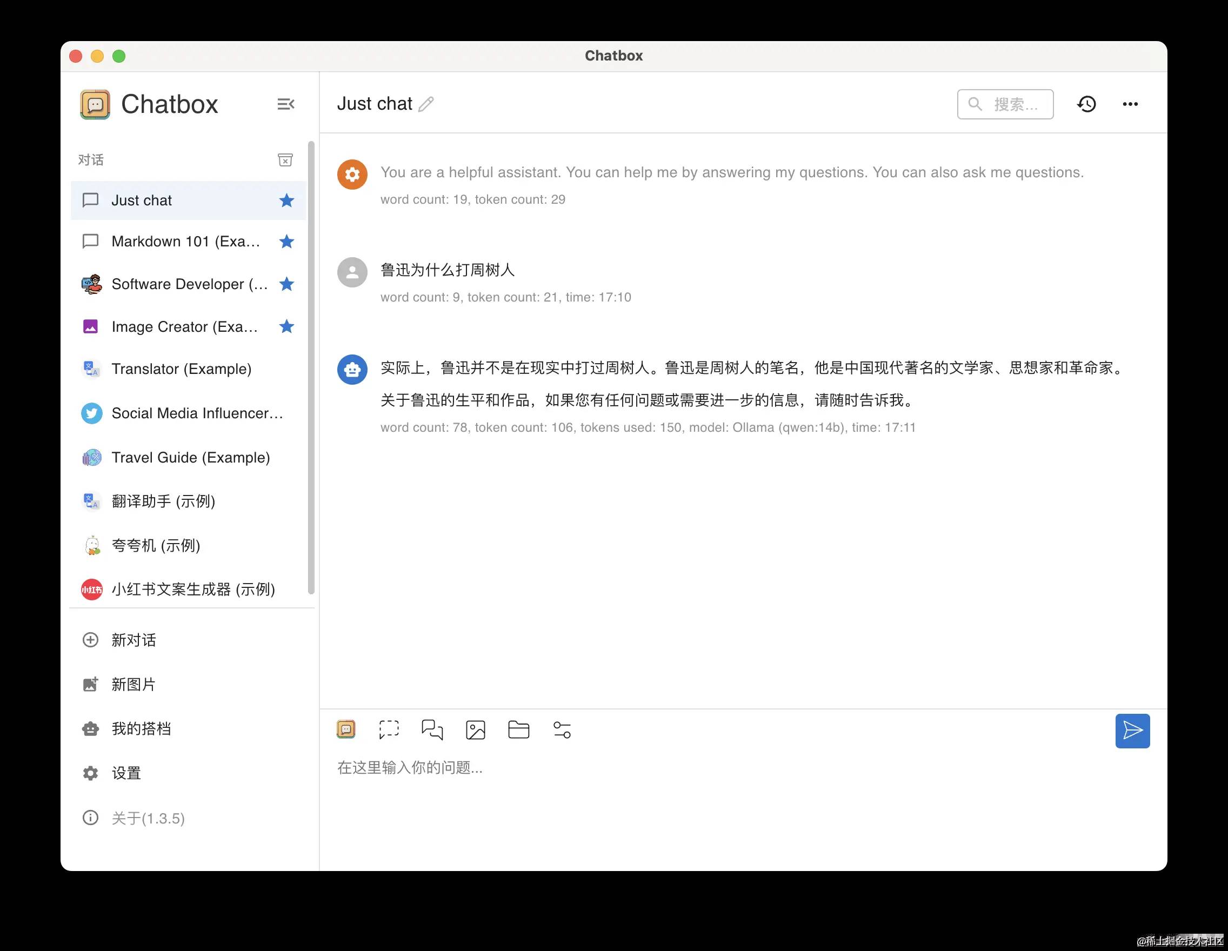Click the assistant reply starting with 实际上
1228x951 pixels.
tap(753, 384)
